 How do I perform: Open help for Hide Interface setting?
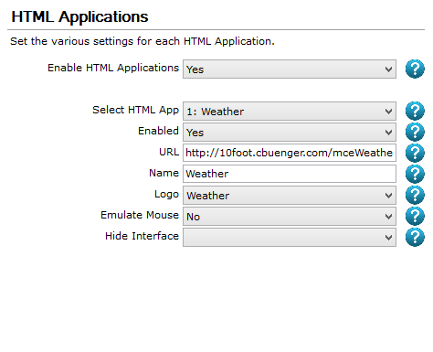click(415, 237)
